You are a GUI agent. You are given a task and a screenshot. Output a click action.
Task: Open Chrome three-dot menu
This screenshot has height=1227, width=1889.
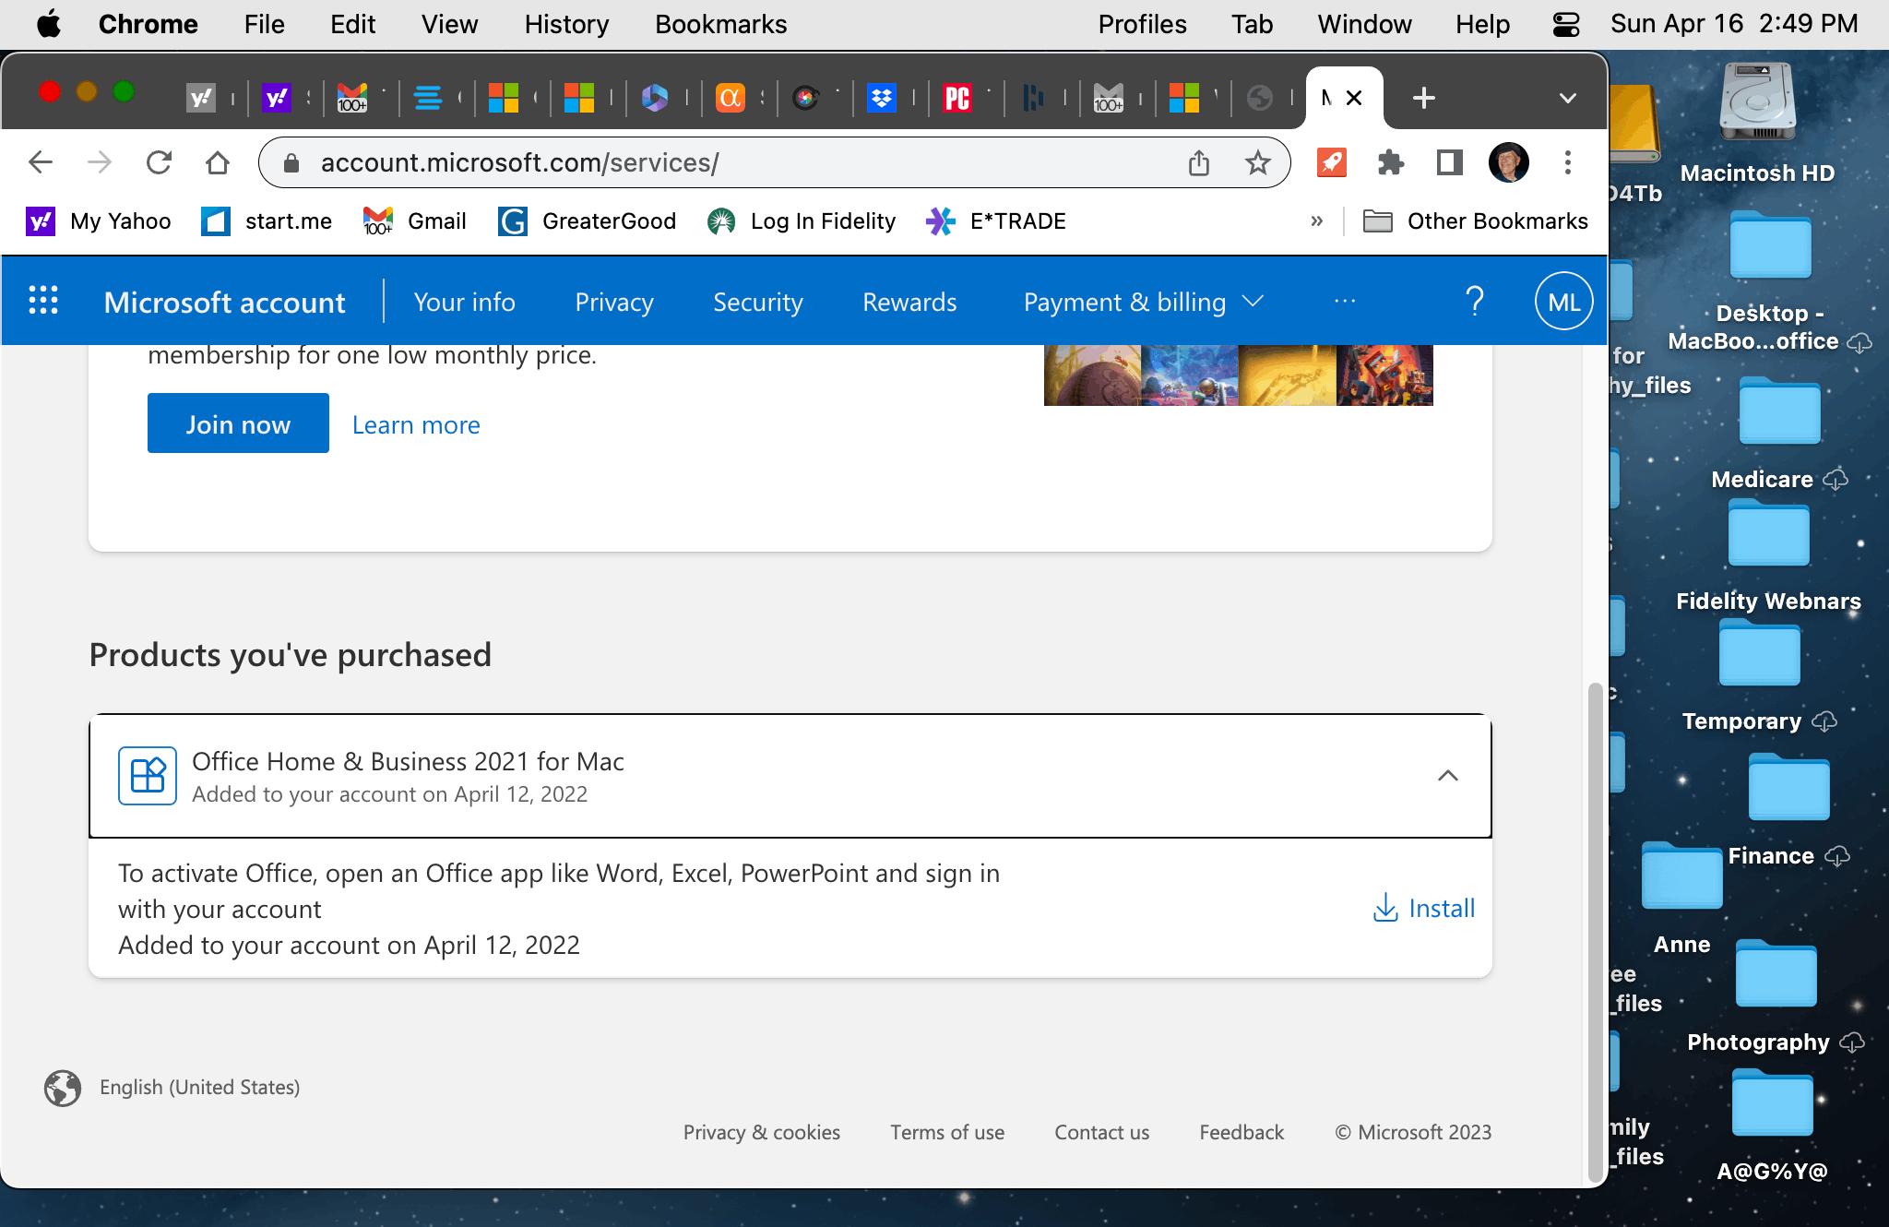pyautogui.click(x=1567, y=163)
